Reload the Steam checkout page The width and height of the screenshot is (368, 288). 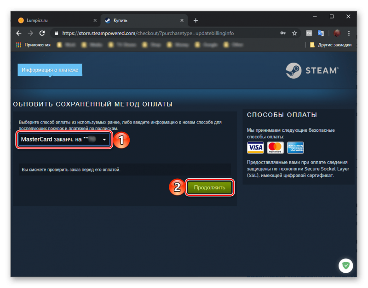coord(42,33)
